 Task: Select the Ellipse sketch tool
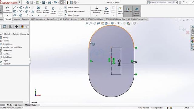pos(27,12)
